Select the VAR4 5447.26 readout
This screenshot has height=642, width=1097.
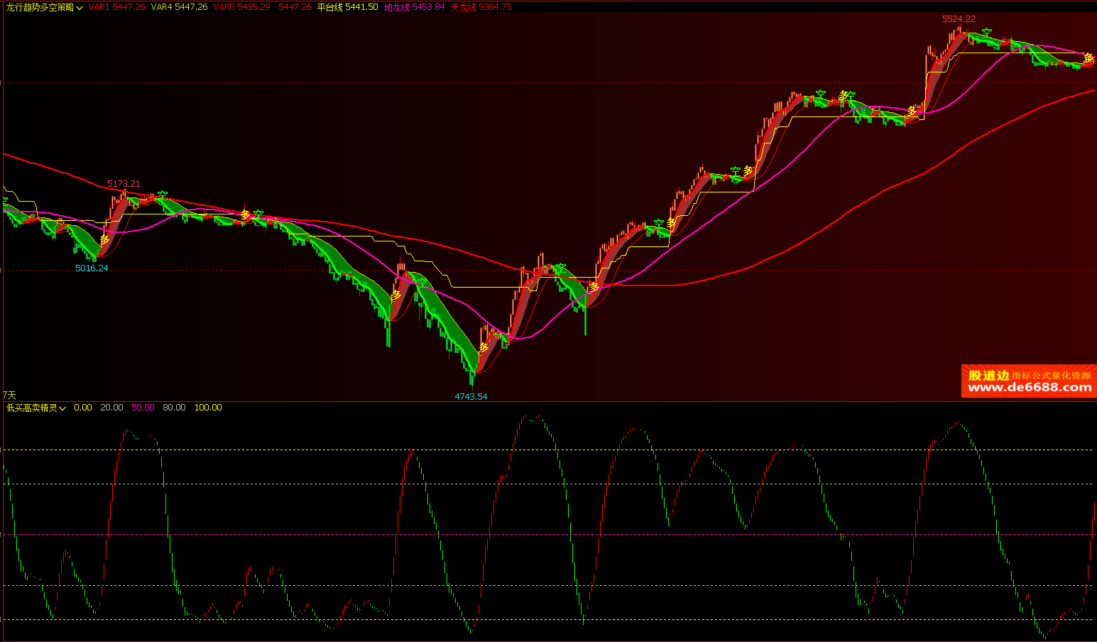click(179, 7)
